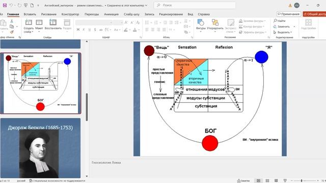Toggle the numbered list button
Viewport: 326px width, 183px height.
156,22
